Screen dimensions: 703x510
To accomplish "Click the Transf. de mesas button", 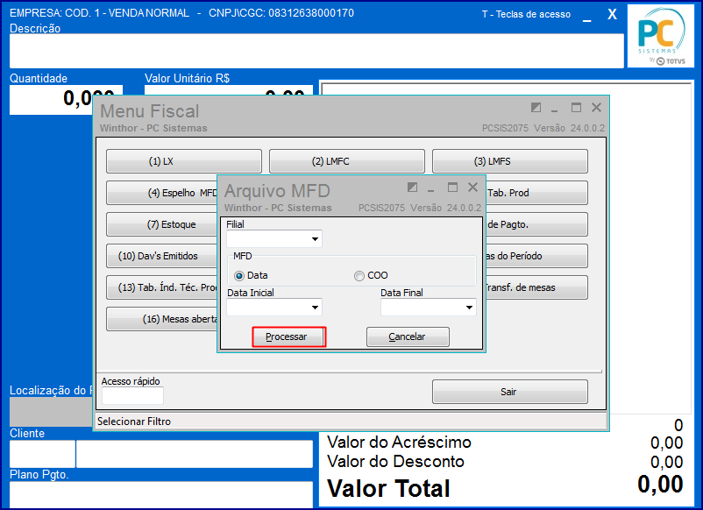I will coord(536,287).
